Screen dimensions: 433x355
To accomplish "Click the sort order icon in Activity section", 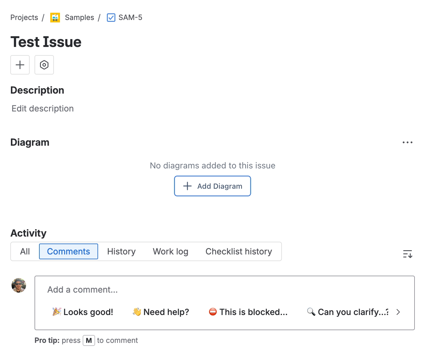I will [x=408, y=254].
